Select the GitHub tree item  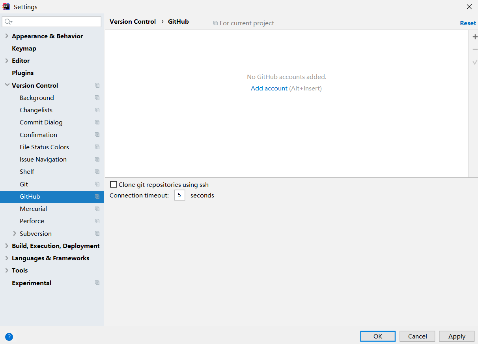[52, 196]
